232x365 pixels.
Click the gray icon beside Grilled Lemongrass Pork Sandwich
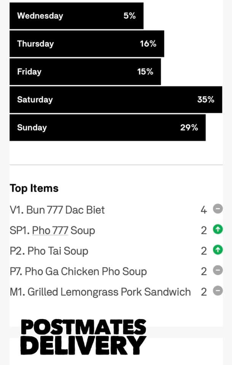(x=218, y=291)
